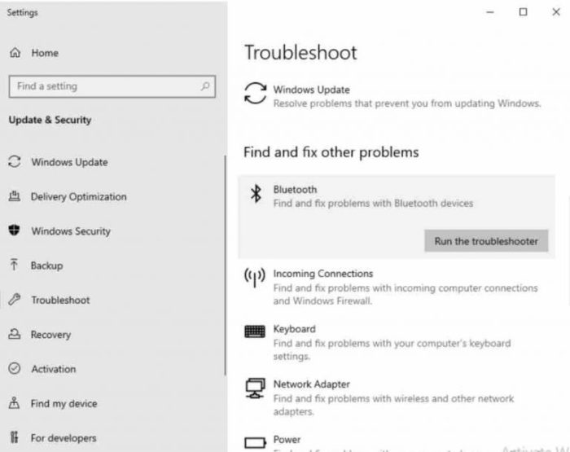Run the troubleshooter for Bluetooth
Viewport: 570px width, 452px height.
(486, 241)
